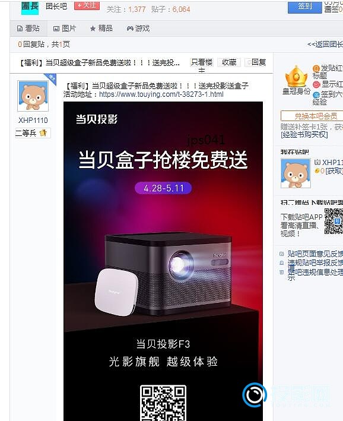This screenshot has width=343, height=421.
Task: Open the 图片 tab
Action: click(65, 28)
